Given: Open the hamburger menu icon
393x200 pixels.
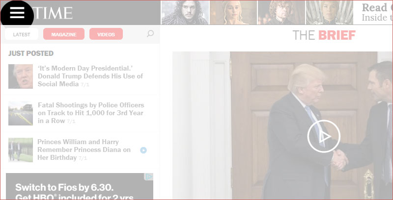Looking at the screenshot, I should click(17, 13).
